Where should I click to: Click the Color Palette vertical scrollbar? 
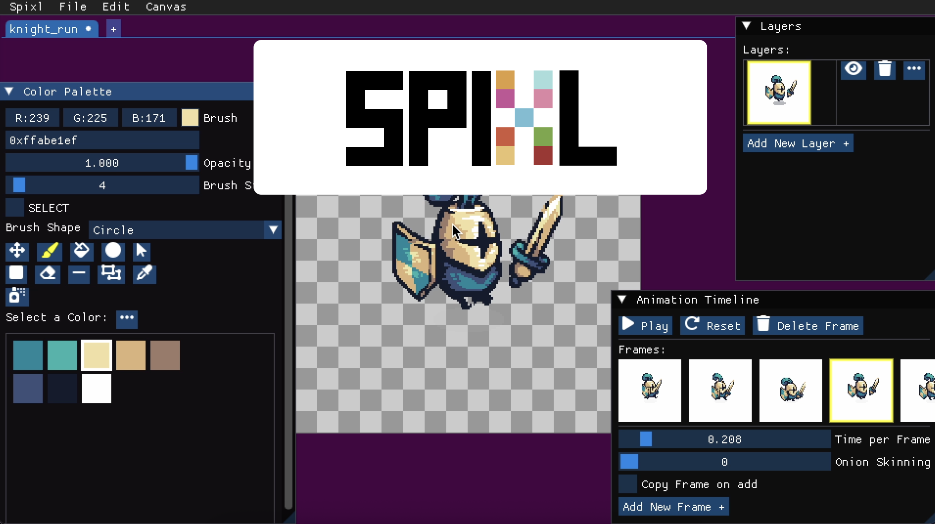[x=288, y=352]
